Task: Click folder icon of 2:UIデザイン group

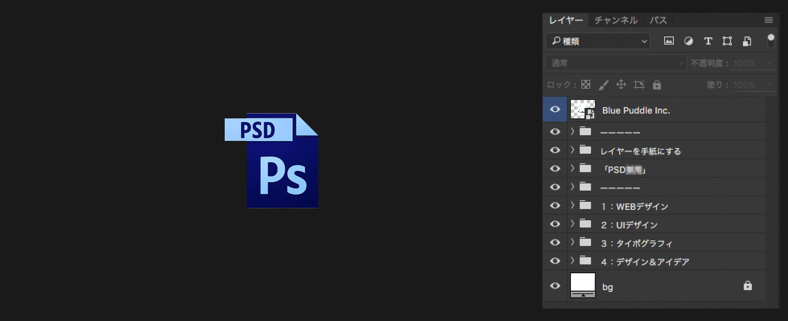Action: pyautogui.click(x=585, y=224)
